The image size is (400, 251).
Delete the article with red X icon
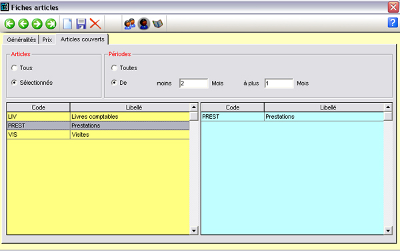click(x=95, y=24)
